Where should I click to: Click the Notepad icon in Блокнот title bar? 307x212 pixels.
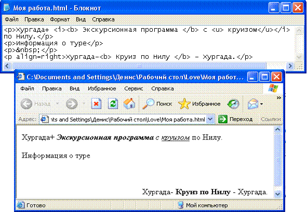pos(7,8)
